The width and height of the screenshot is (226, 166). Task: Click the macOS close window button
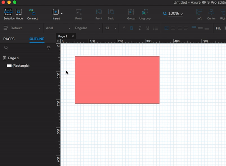point(3,2)
